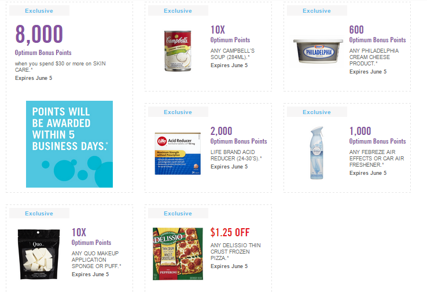Select the Febreze air freshener bottle image
This screenshot has width=427, height=293.
tap(316, 153)
